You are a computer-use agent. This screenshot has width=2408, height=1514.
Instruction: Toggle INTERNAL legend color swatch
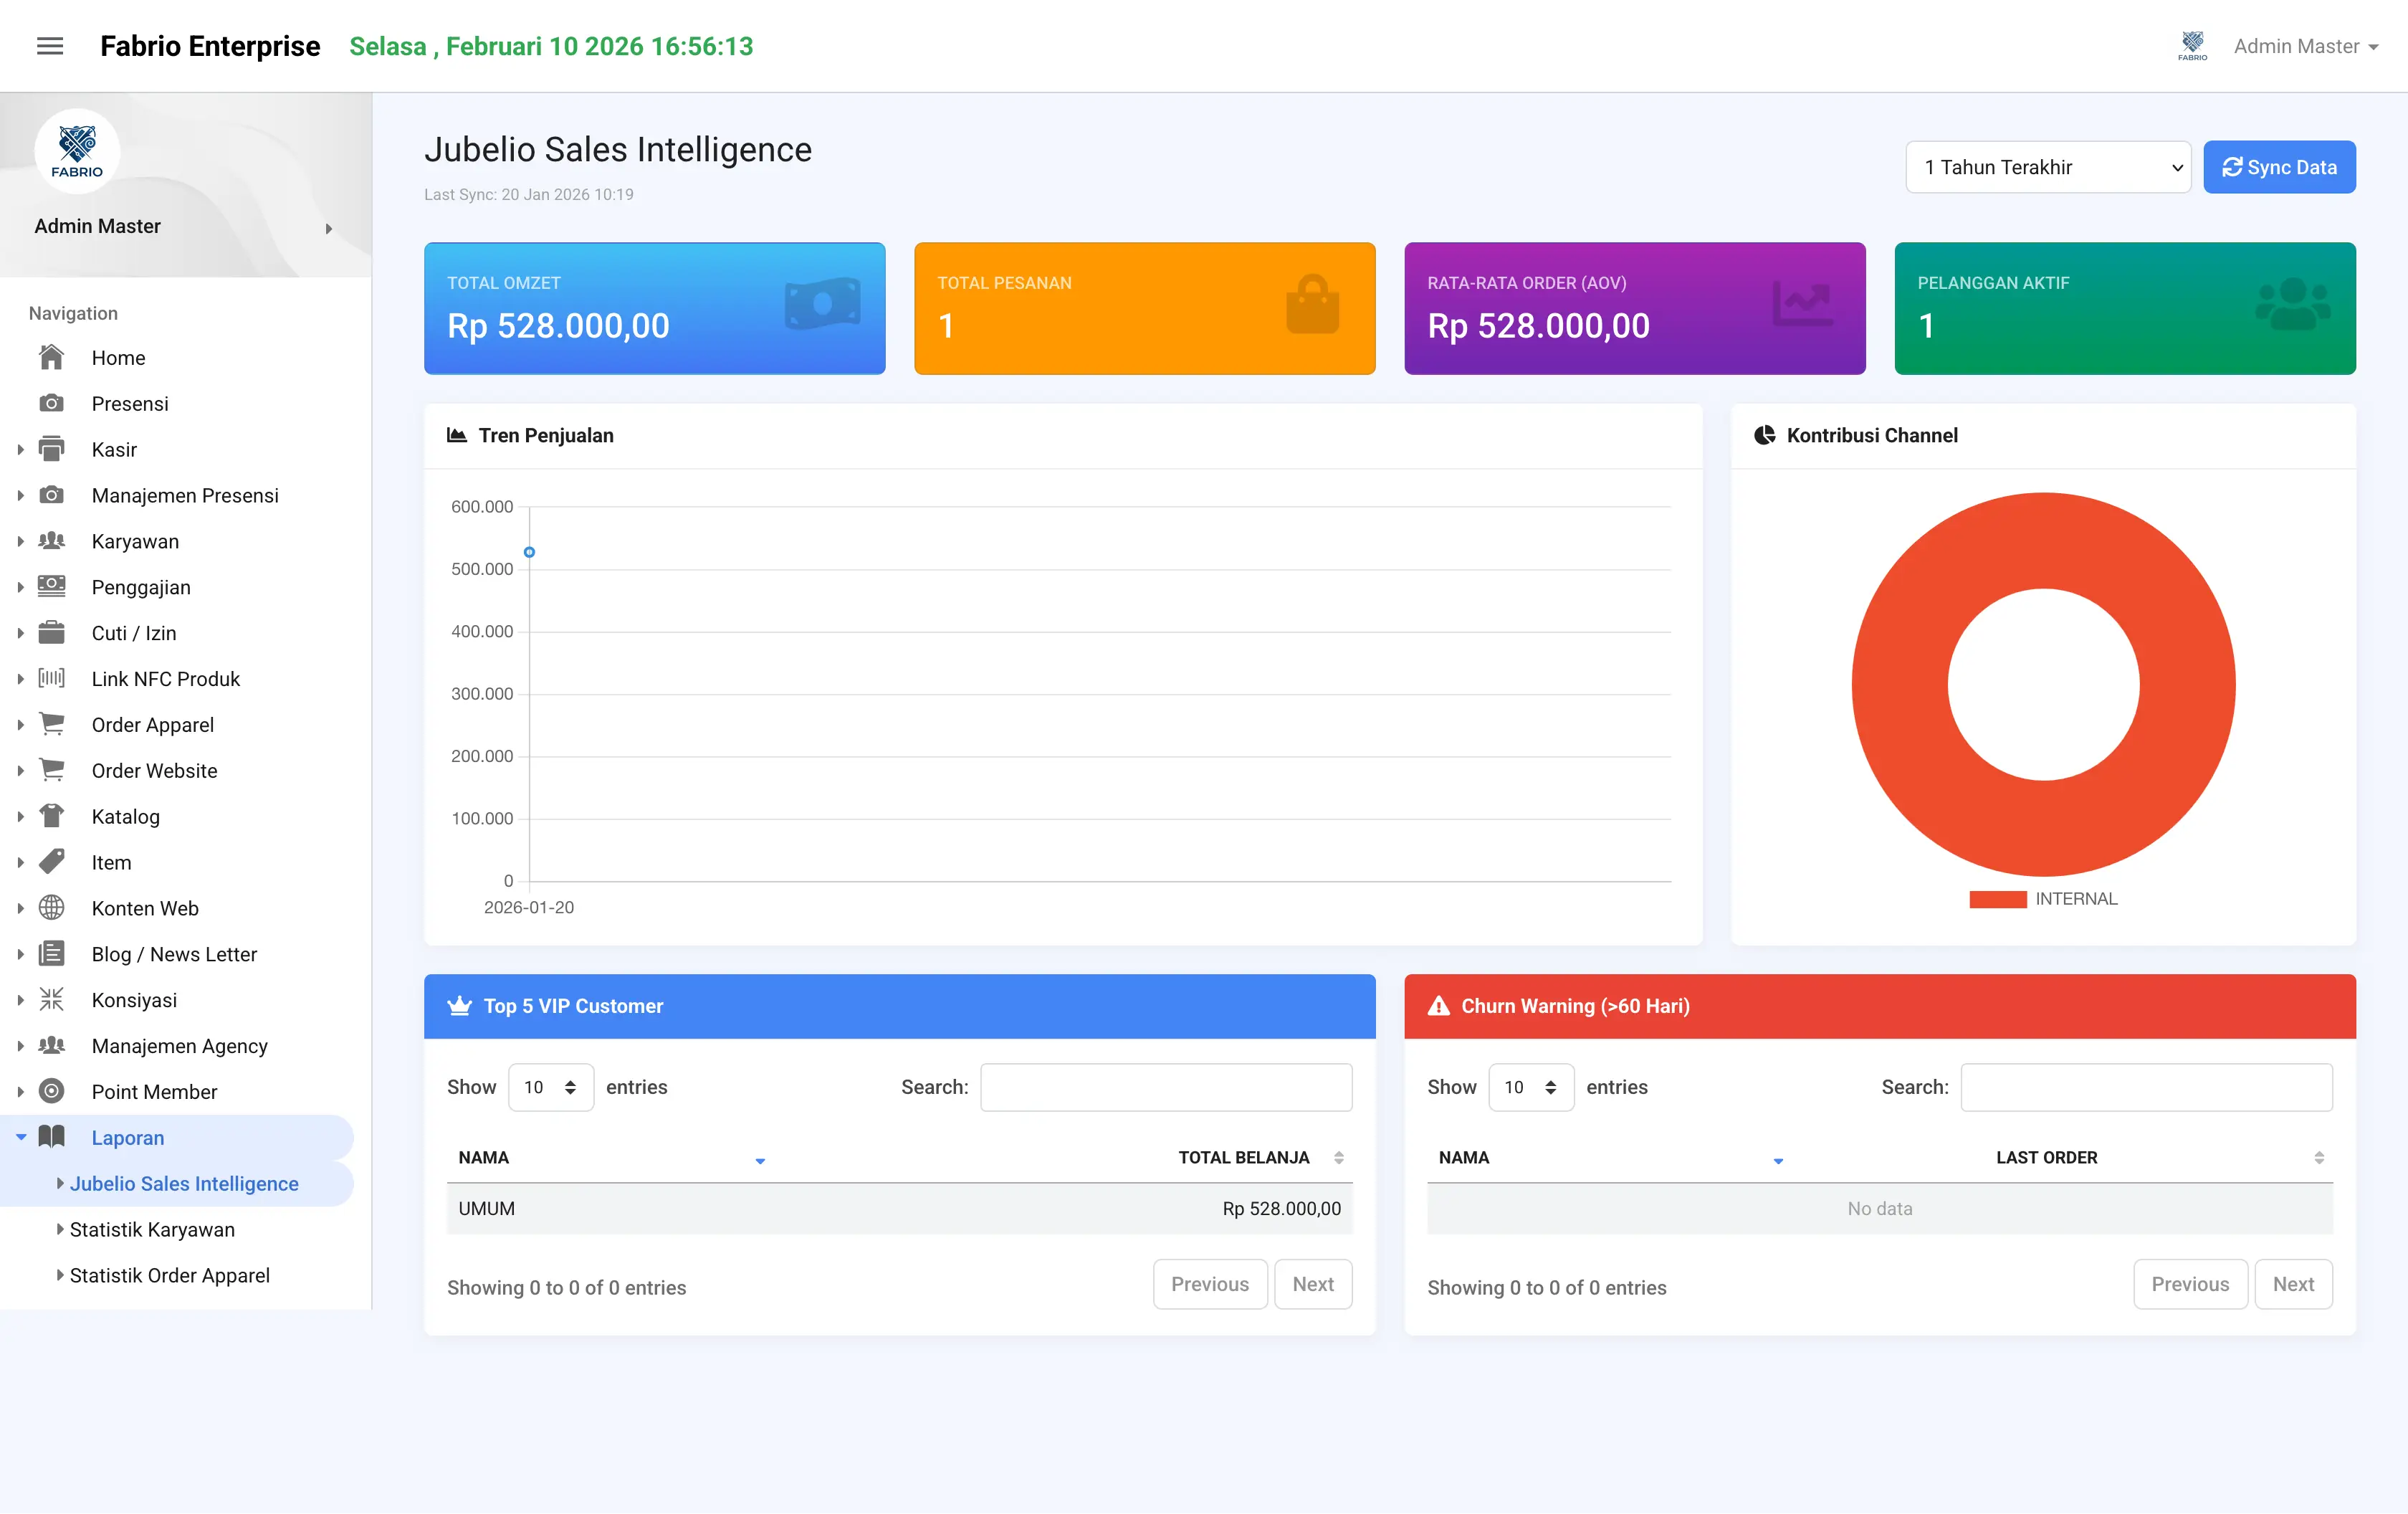(1997, 899)
